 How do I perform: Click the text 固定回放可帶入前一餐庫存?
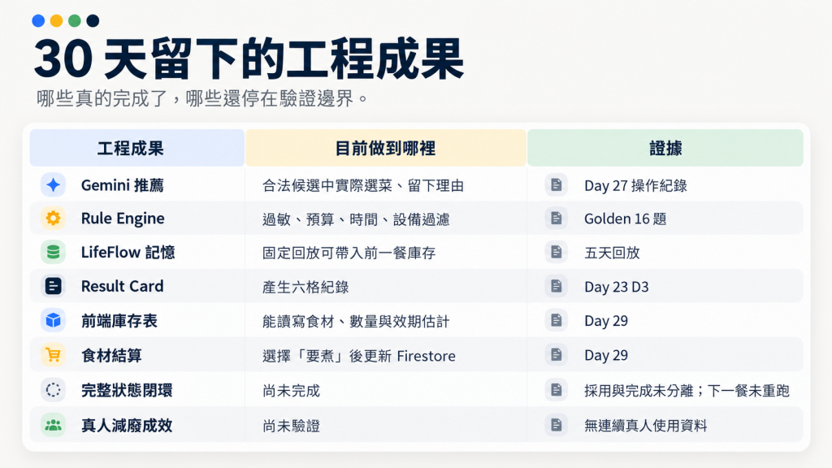pyautogui.click(x=349, y=253)
